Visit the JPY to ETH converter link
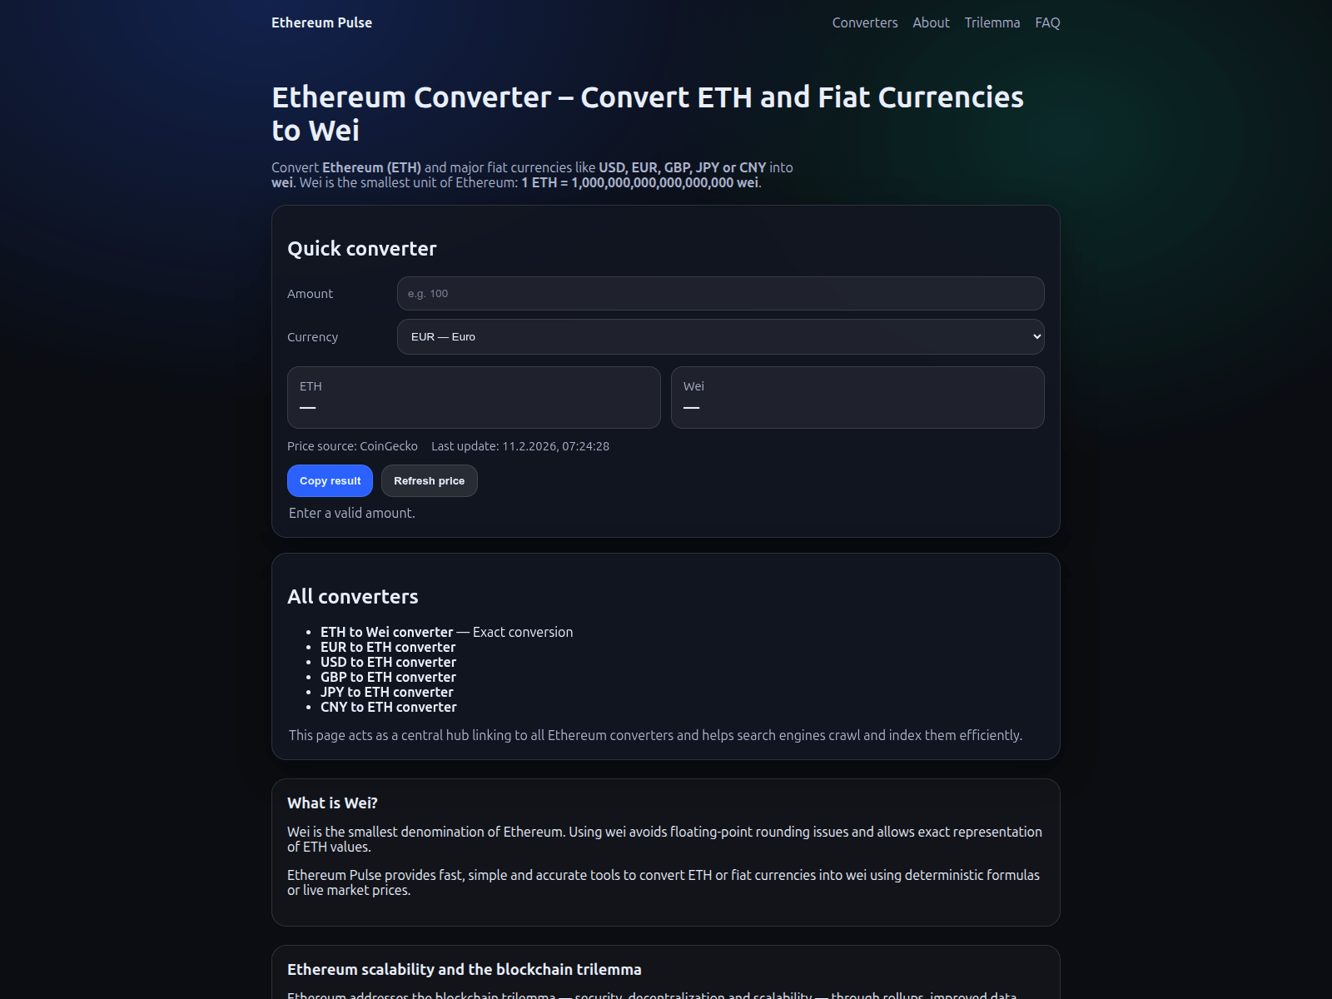Screen dimensions: 1332x999 click(x=386, y=693)
